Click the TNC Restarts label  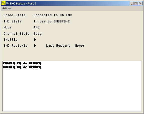pos(16,45)
